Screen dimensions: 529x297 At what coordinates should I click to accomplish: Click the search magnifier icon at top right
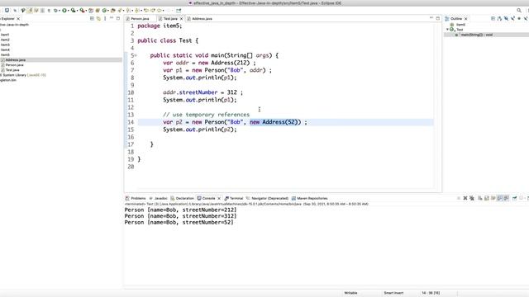pyautogui.click(x=519, y=11)
